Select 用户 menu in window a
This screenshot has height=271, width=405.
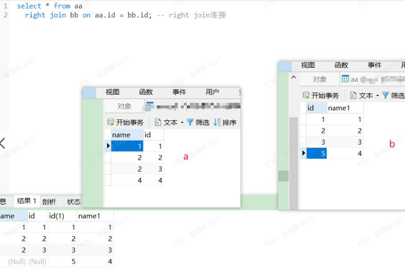[212, 92]
